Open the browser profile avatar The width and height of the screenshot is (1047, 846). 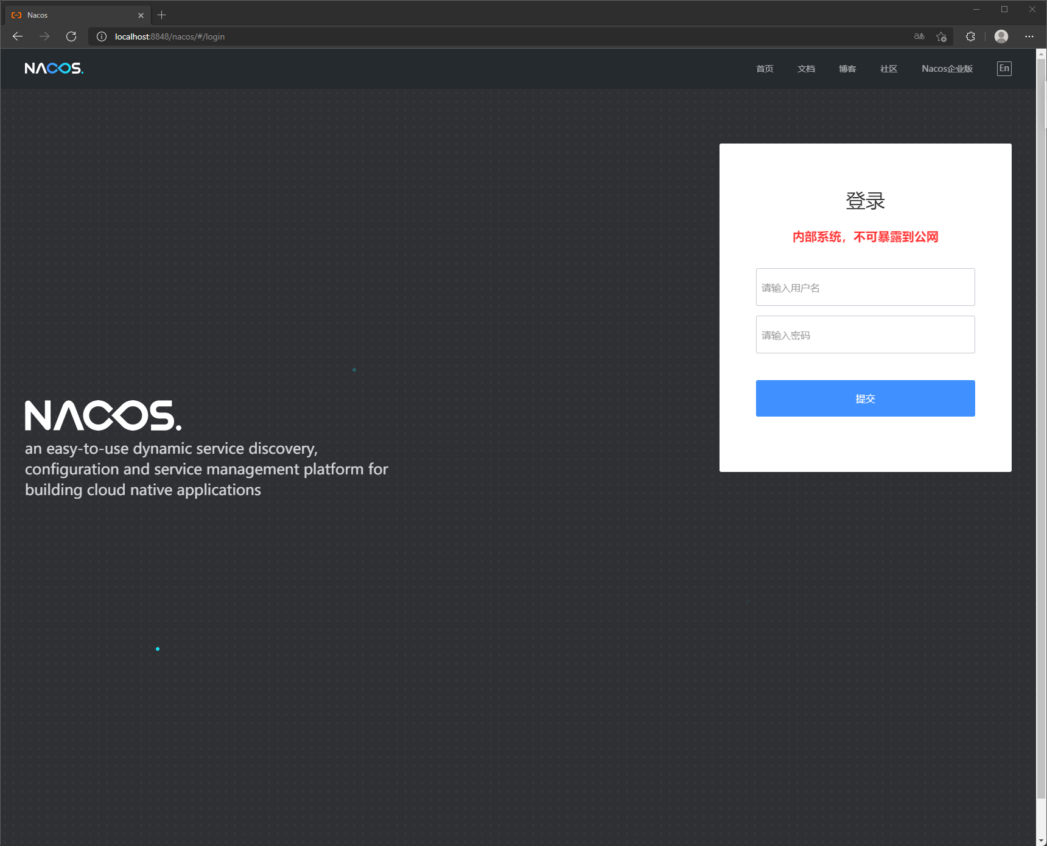[x=1001, y=36]
